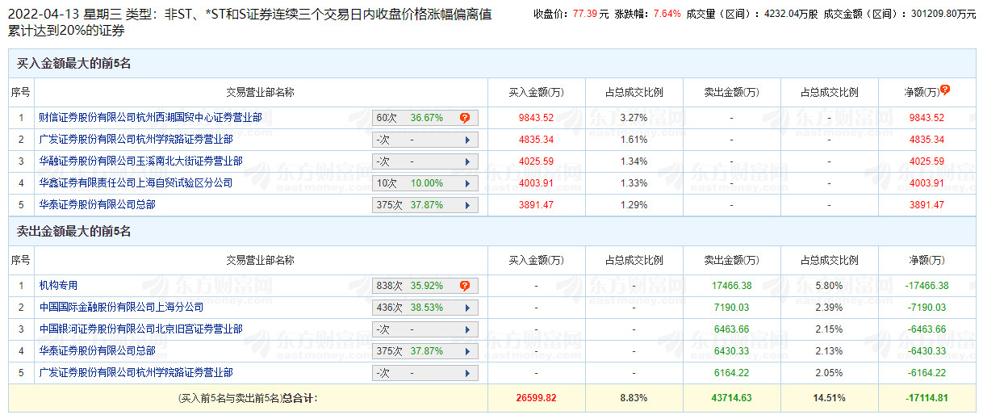Viewport: 983px width, 419px height.
Task: Click 卖出金额最大的前5名 section heading
Action: click(73, 232)
